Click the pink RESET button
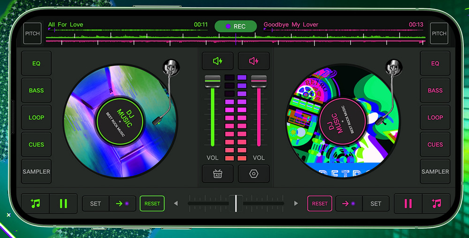469x238 pixels. coord(320,204)
